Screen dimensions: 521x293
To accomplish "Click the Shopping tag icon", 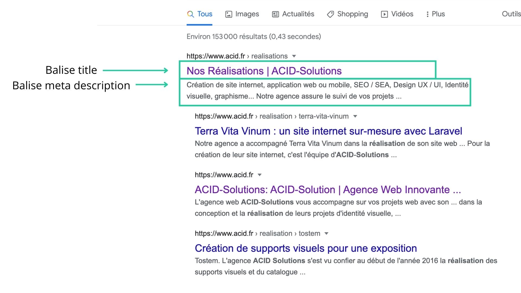I will coord(331,14).
